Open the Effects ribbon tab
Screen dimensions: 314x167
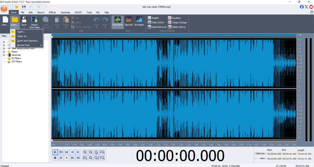pyautogui.click(x=52, y=12)
